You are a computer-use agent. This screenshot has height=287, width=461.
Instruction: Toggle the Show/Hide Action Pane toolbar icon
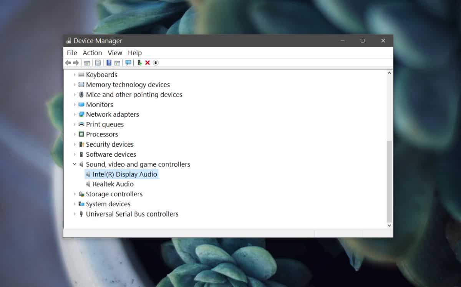[117, 63]
